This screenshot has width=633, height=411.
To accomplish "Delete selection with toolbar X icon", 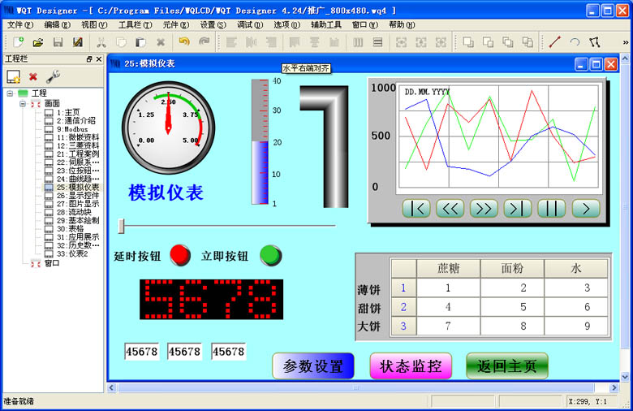I will [161, 42].
